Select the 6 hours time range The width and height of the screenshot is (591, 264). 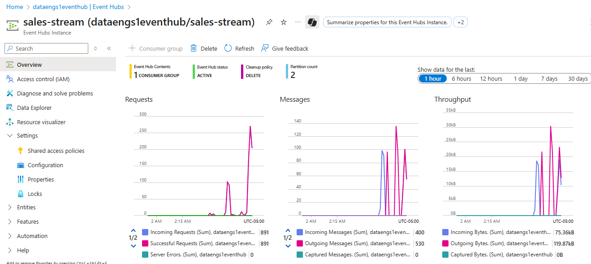click(461, 78)
